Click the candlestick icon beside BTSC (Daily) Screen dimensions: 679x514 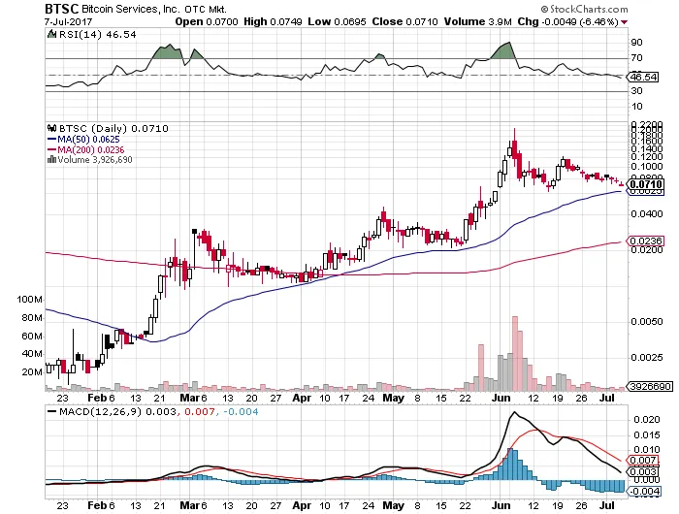[52, 128]
